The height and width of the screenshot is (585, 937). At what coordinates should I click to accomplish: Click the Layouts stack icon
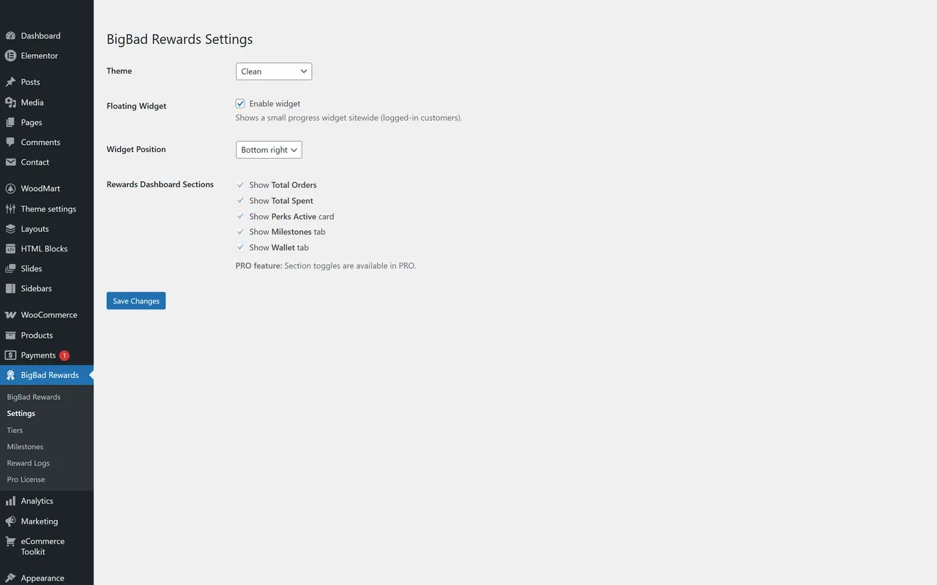tap(10, 229)
